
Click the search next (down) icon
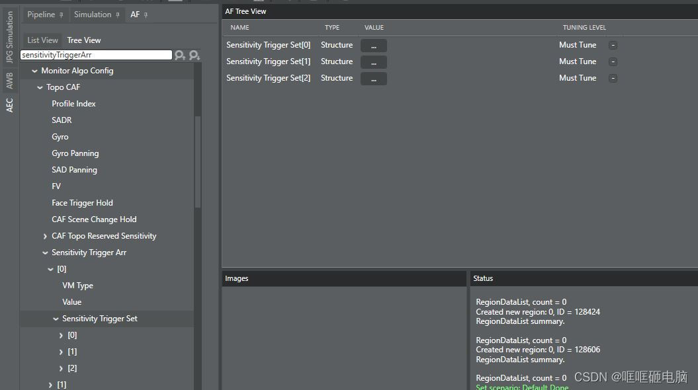195,56
